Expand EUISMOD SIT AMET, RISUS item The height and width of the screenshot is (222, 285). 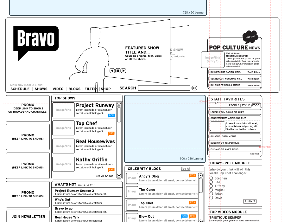235,149
